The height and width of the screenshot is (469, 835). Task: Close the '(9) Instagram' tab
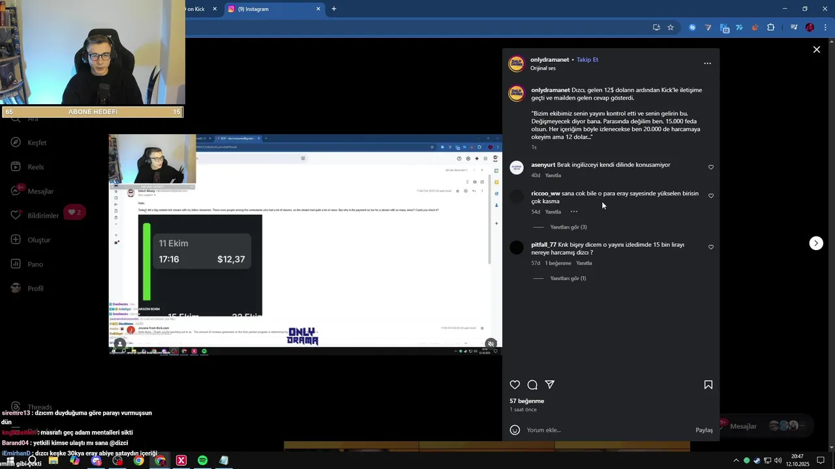pyautogui.click(x=318, y=9)
